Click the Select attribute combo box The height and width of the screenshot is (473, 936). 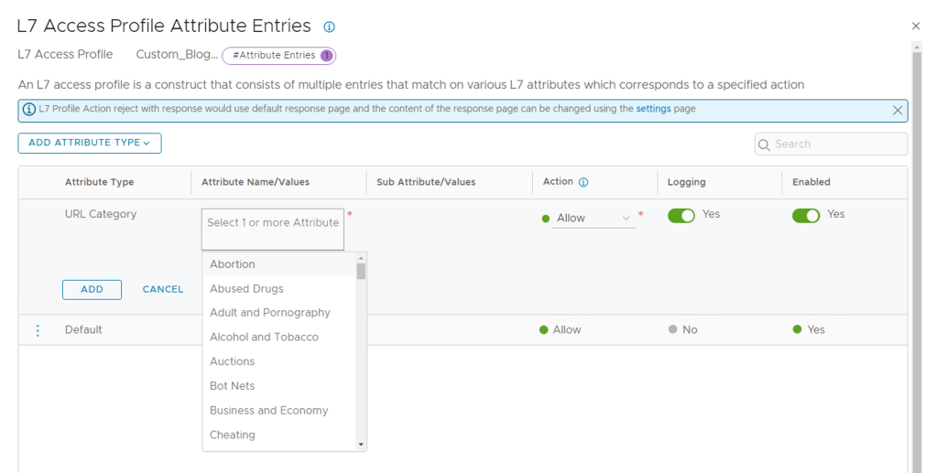coord(273,229)
